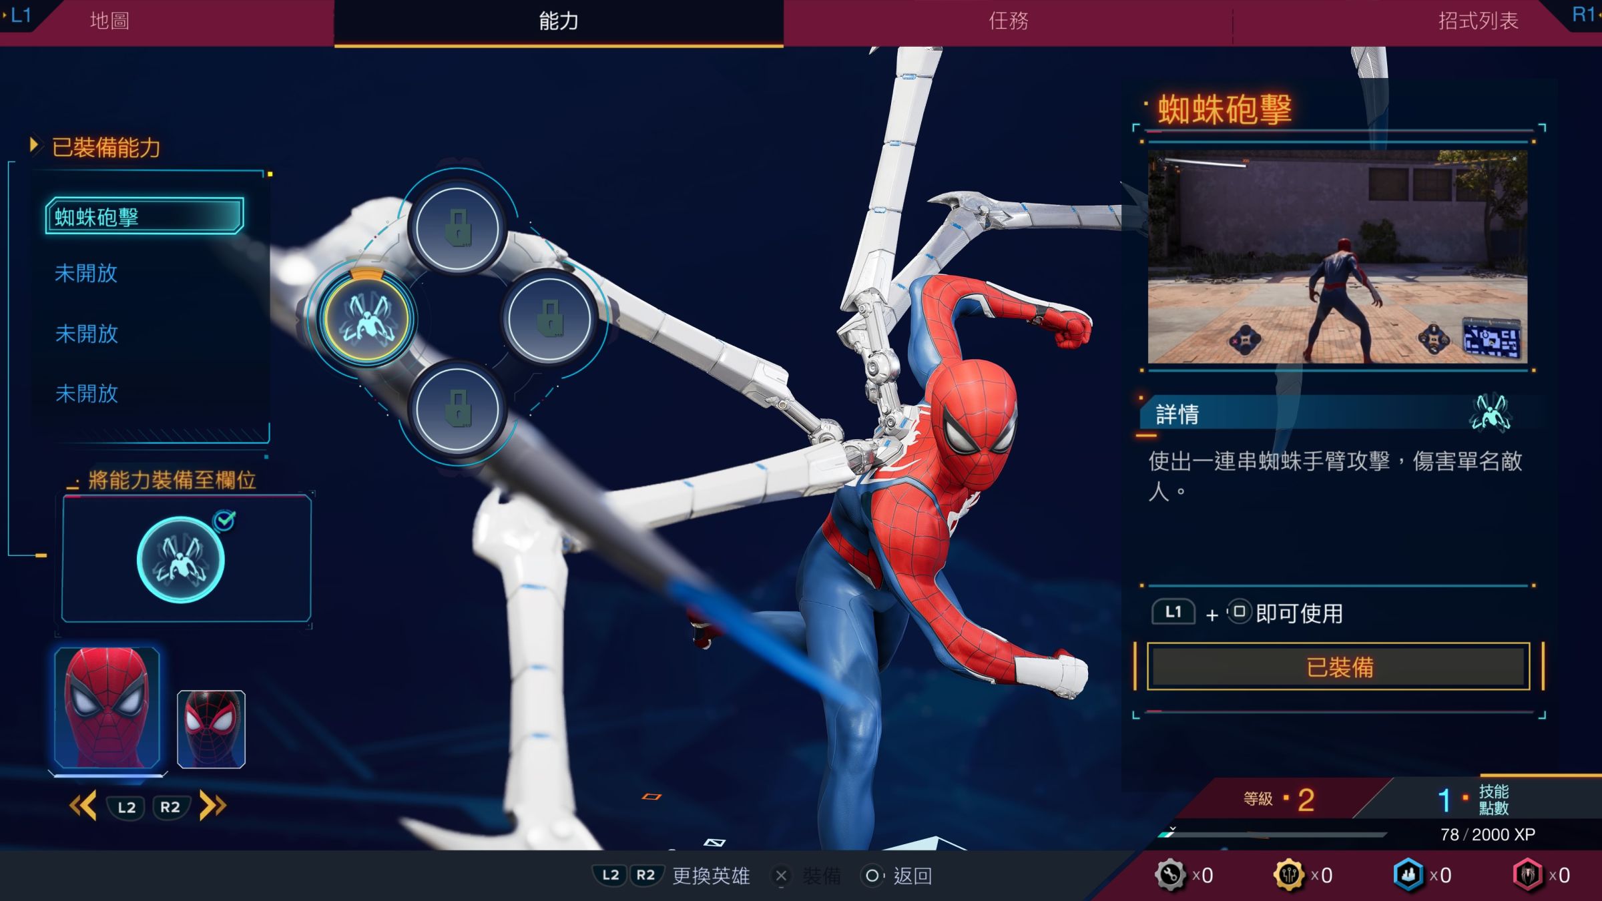Image resolution: width=1602 pixels, height=901 pixels.
Task: Click the 返回 label
Action: [x=912, y=876]
